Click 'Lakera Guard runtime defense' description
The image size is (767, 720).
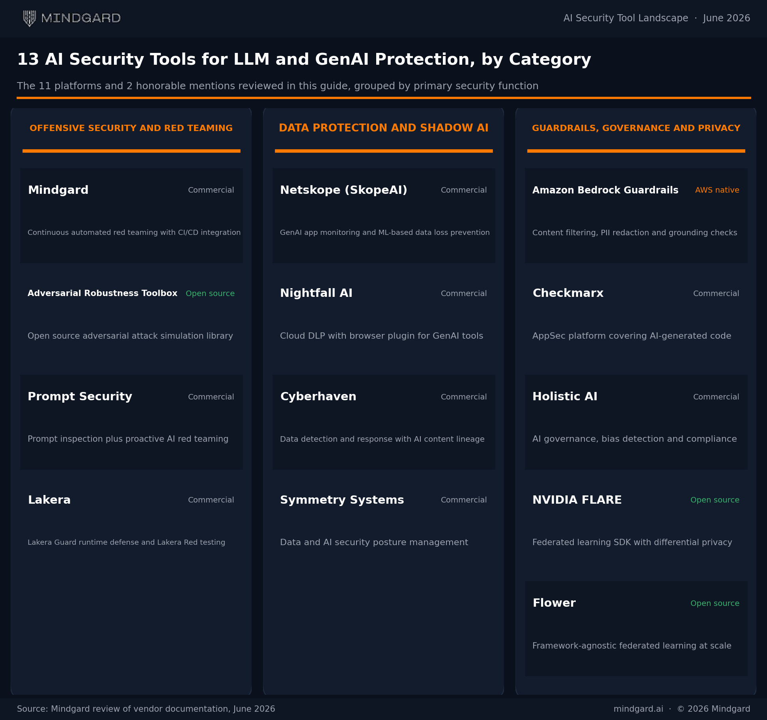click(x=127, y=542)
